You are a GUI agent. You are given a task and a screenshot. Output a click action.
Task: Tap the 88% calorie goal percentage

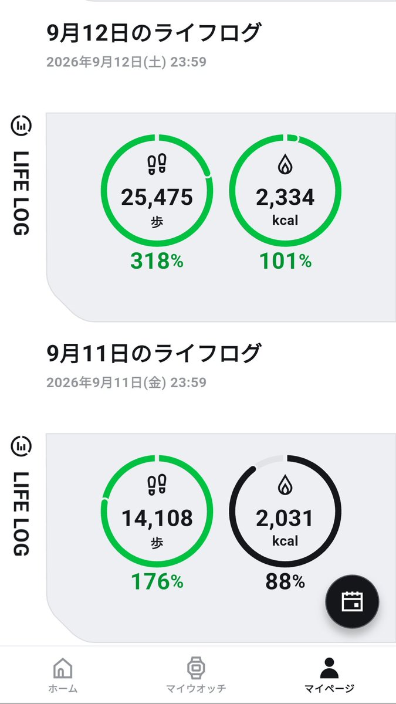point(286,581)
